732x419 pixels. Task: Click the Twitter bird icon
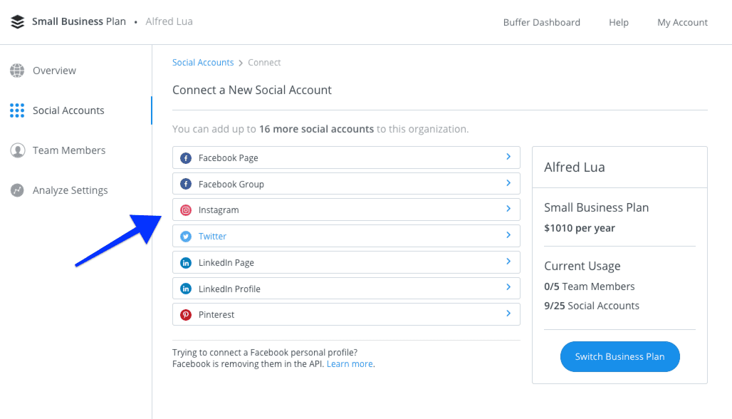pos(186,237)
